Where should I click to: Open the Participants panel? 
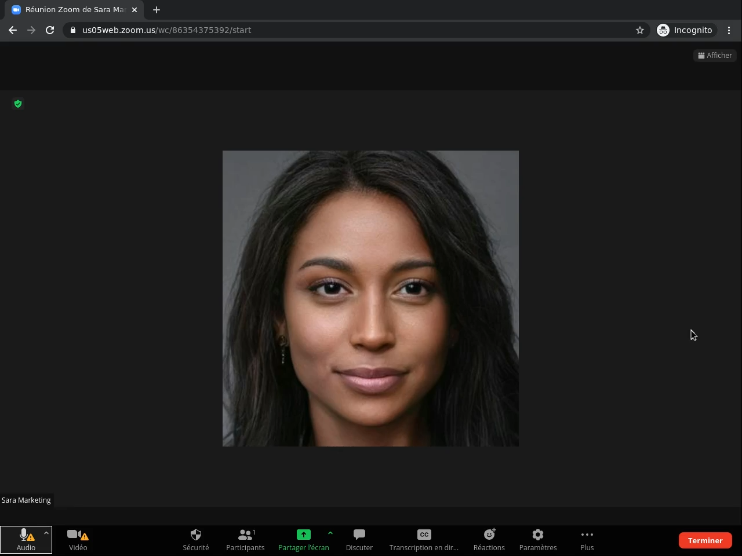(245, 540)
